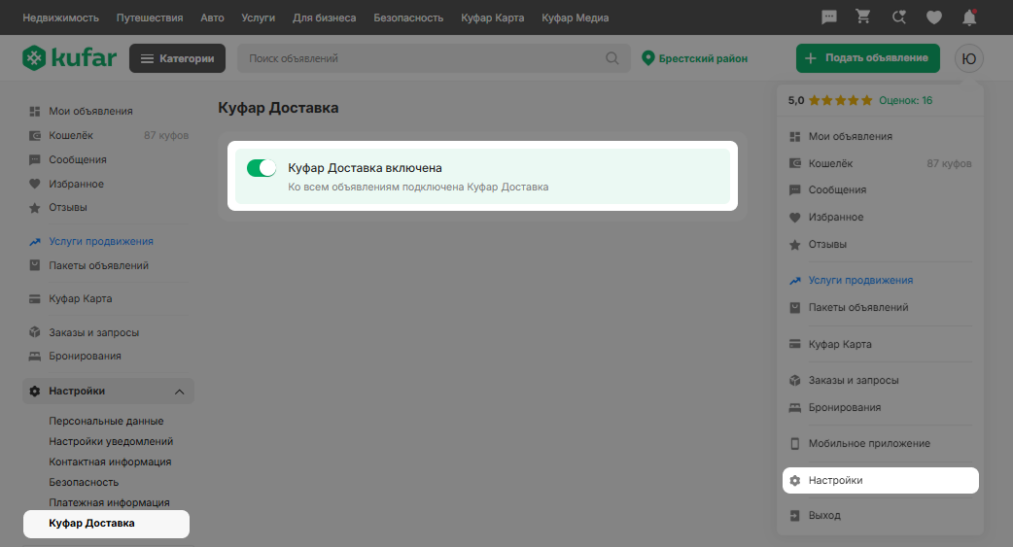Click the exit icon beside Выход
The image size is (1013, 547).
tap(795, 515)
